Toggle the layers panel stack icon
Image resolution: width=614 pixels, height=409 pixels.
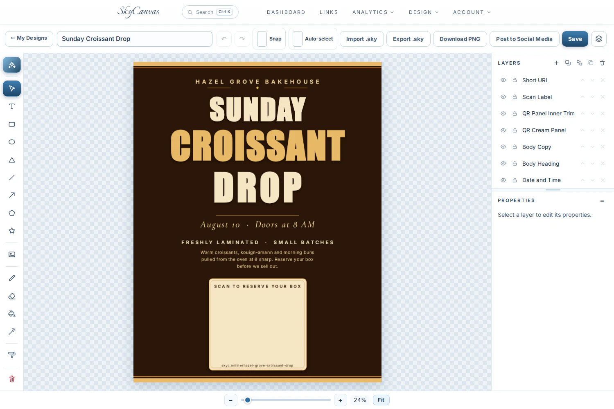[599, 39]
